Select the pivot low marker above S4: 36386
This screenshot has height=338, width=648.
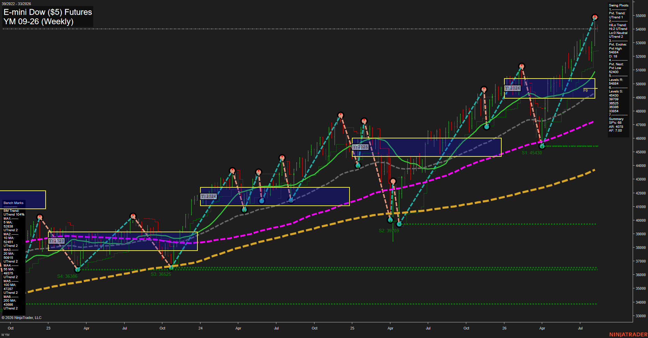78,270
